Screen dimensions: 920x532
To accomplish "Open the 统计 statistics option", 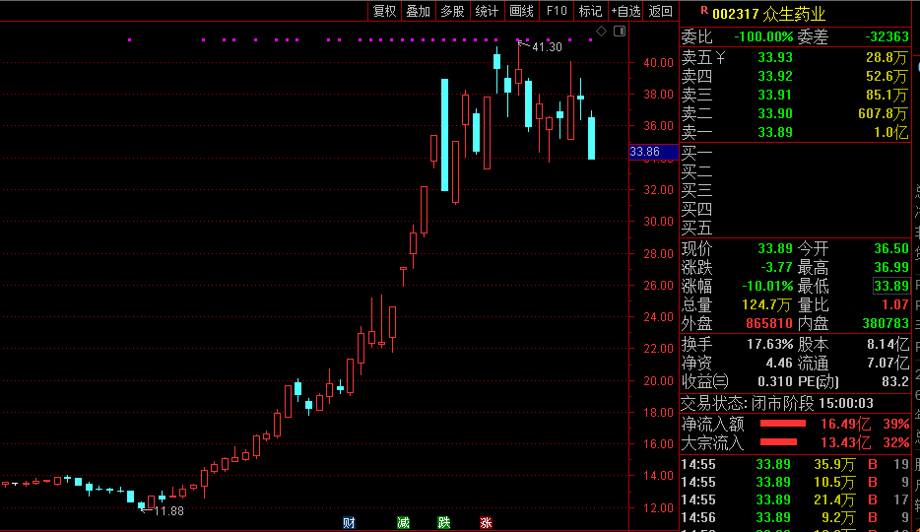I will pos(487,11).
